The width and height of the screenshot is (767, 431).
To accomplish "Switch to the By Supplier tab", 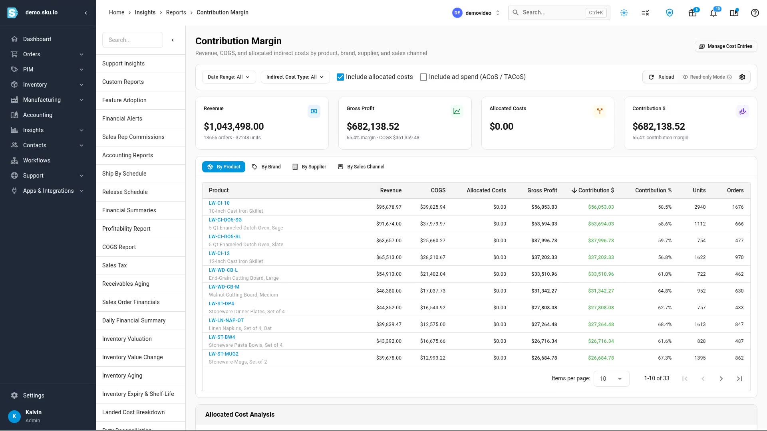I will (x=309, y=167).
